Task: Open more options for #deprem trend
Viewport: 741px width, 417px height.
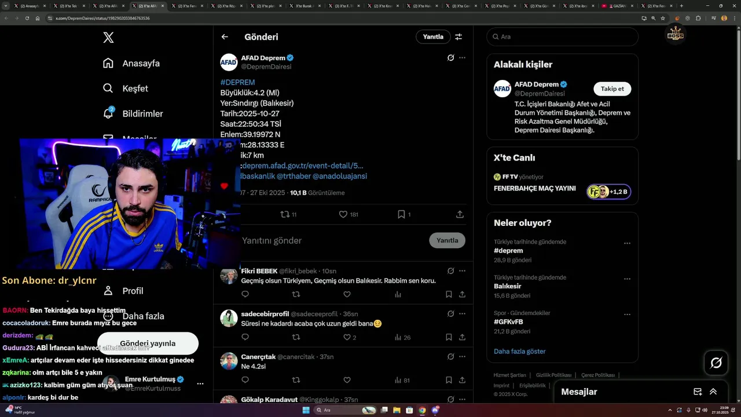Action: tap(627, 243)
